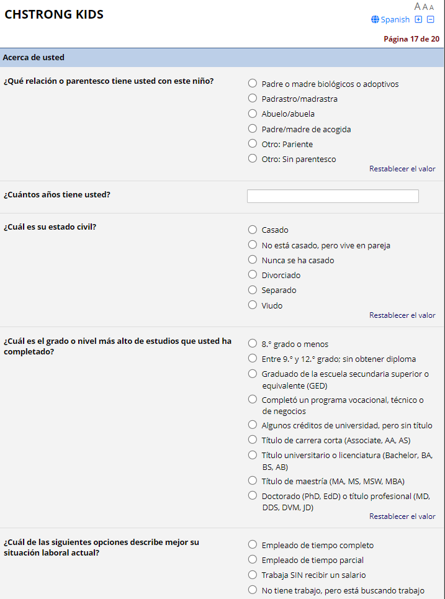Reset the marital status answer
This screenshot has width=445, height=599.
(402, 315)
